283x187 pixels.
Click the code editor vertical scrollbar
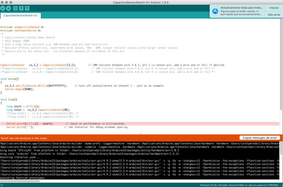(281, 65)
